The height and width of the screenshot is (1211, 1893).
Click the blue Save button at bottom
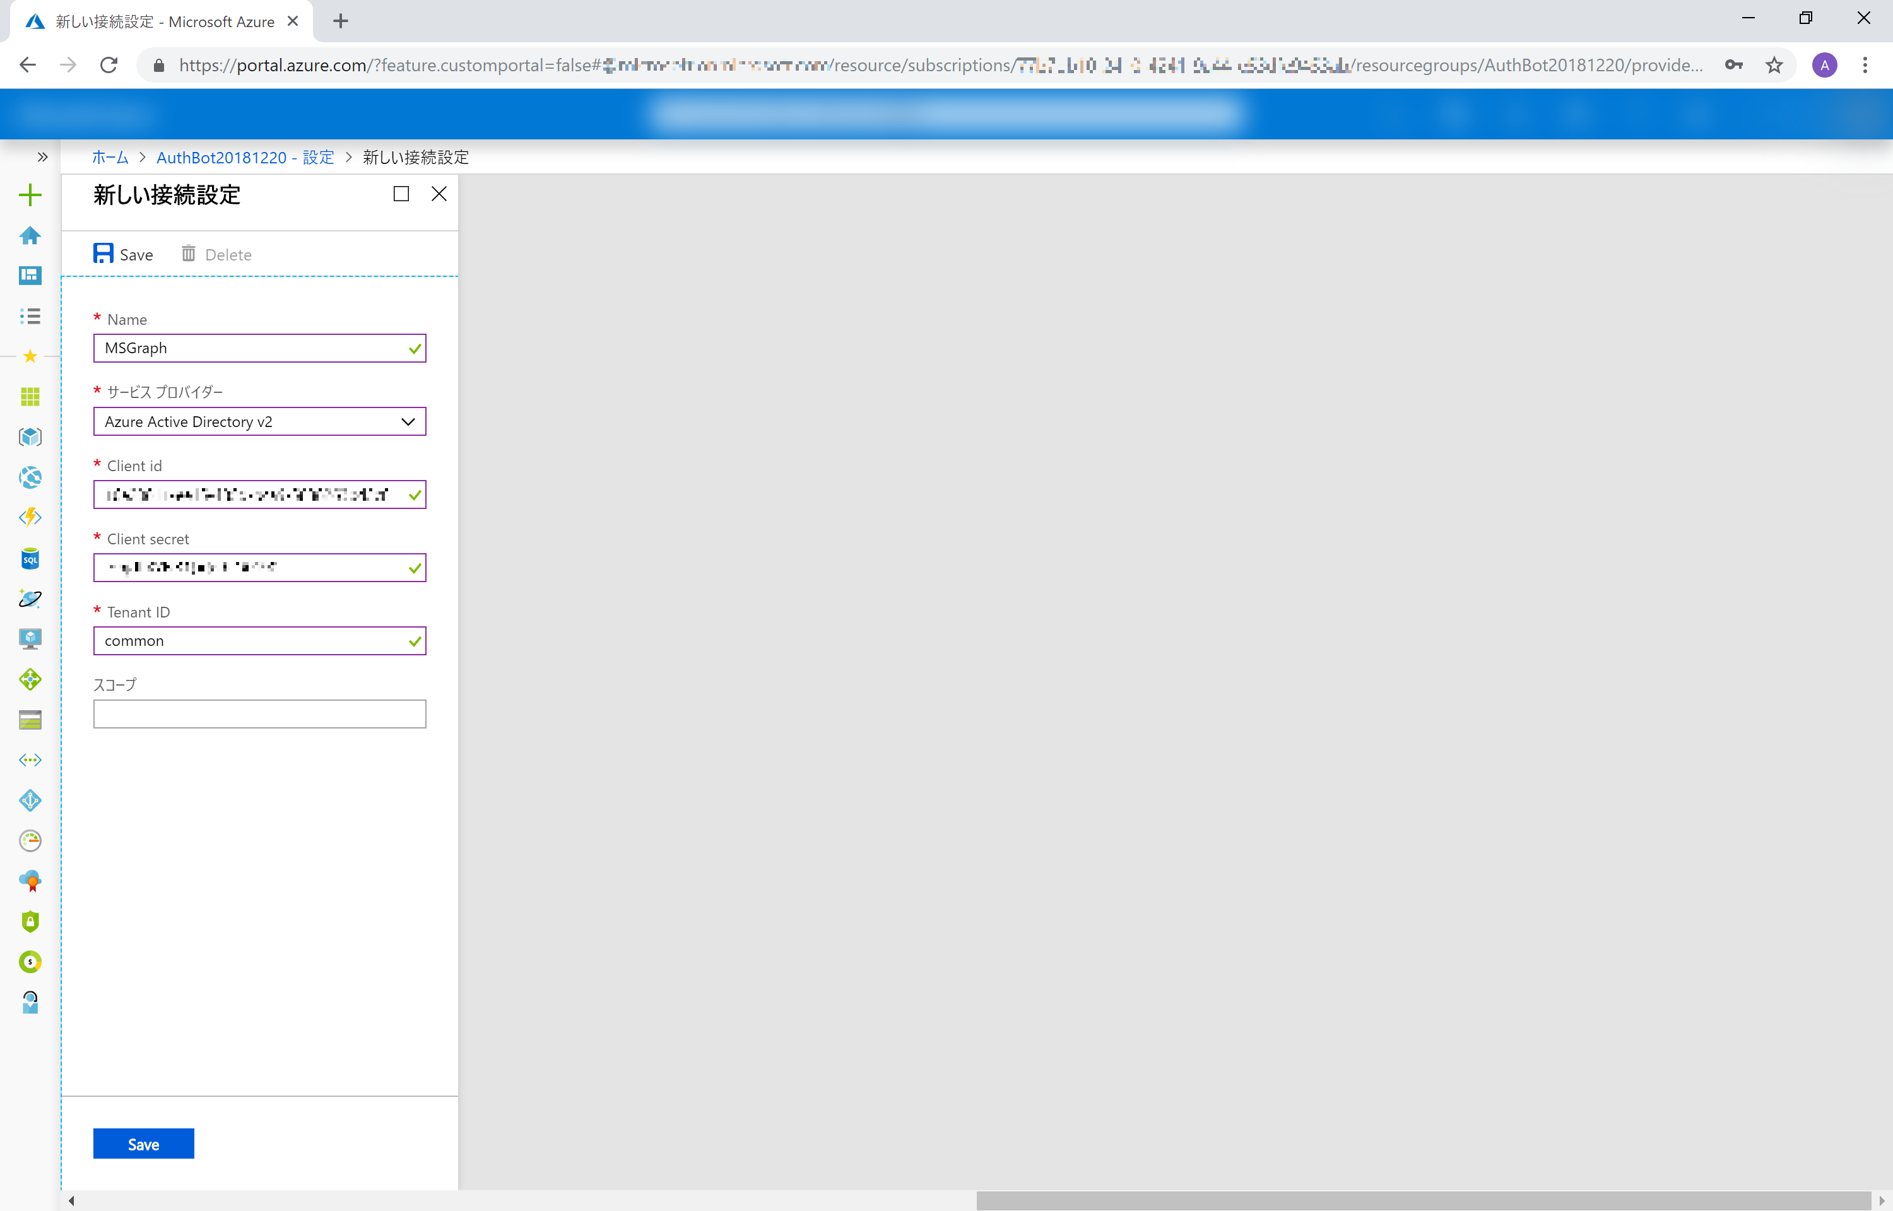click(143, 1144)
